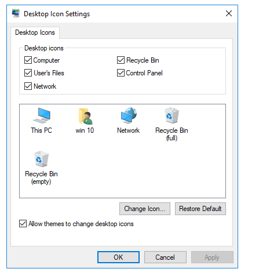Click the Cancel button

[165, 257]
